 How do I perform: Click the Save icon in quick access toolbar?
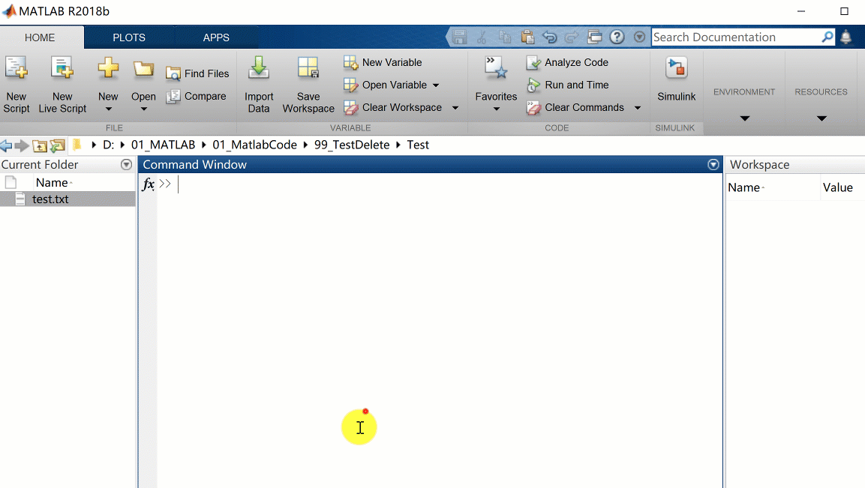(x=459, y=37)
